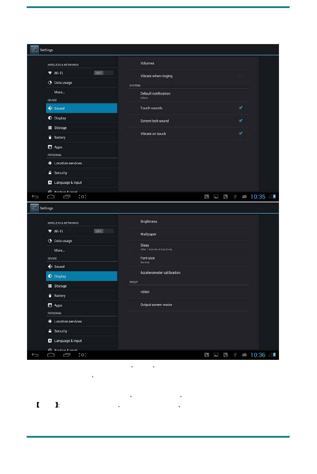The image size is (317, 474).
Task: Open Output screen resize
Action: point(188,305)
